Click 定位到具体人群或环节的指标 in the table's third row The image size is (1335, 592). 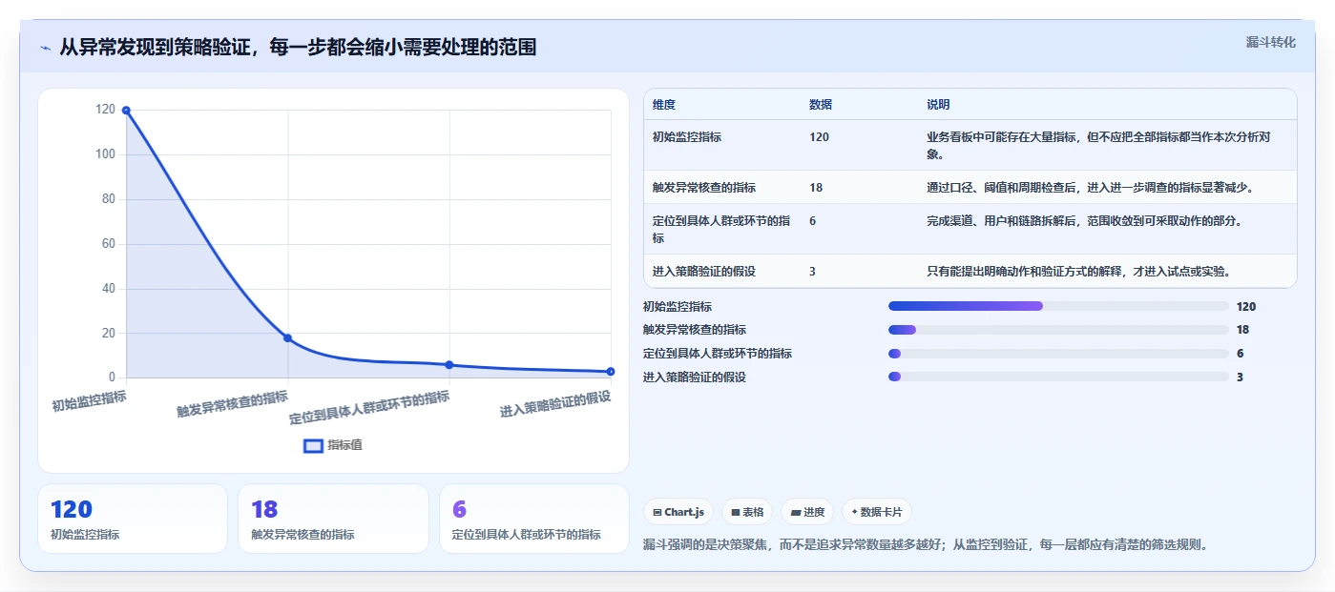coord(721,229)
